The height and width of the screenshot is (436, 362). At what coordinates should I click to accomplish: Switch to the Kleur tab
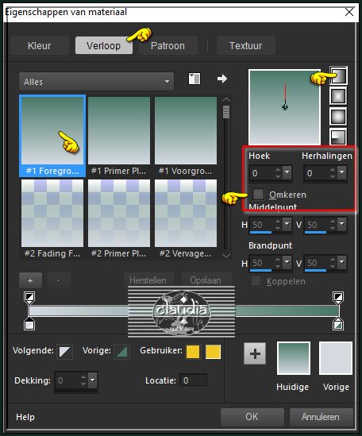point(40,45)
